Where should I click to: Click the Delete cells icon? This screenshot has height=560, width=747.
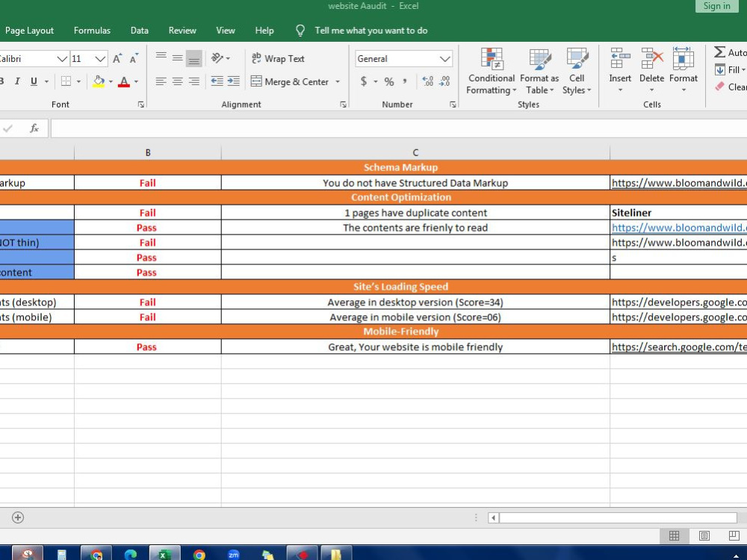(651, 58)
